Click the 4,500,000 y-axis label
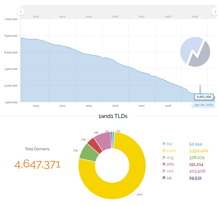This screenshot has height=206, width=218. 11,102
